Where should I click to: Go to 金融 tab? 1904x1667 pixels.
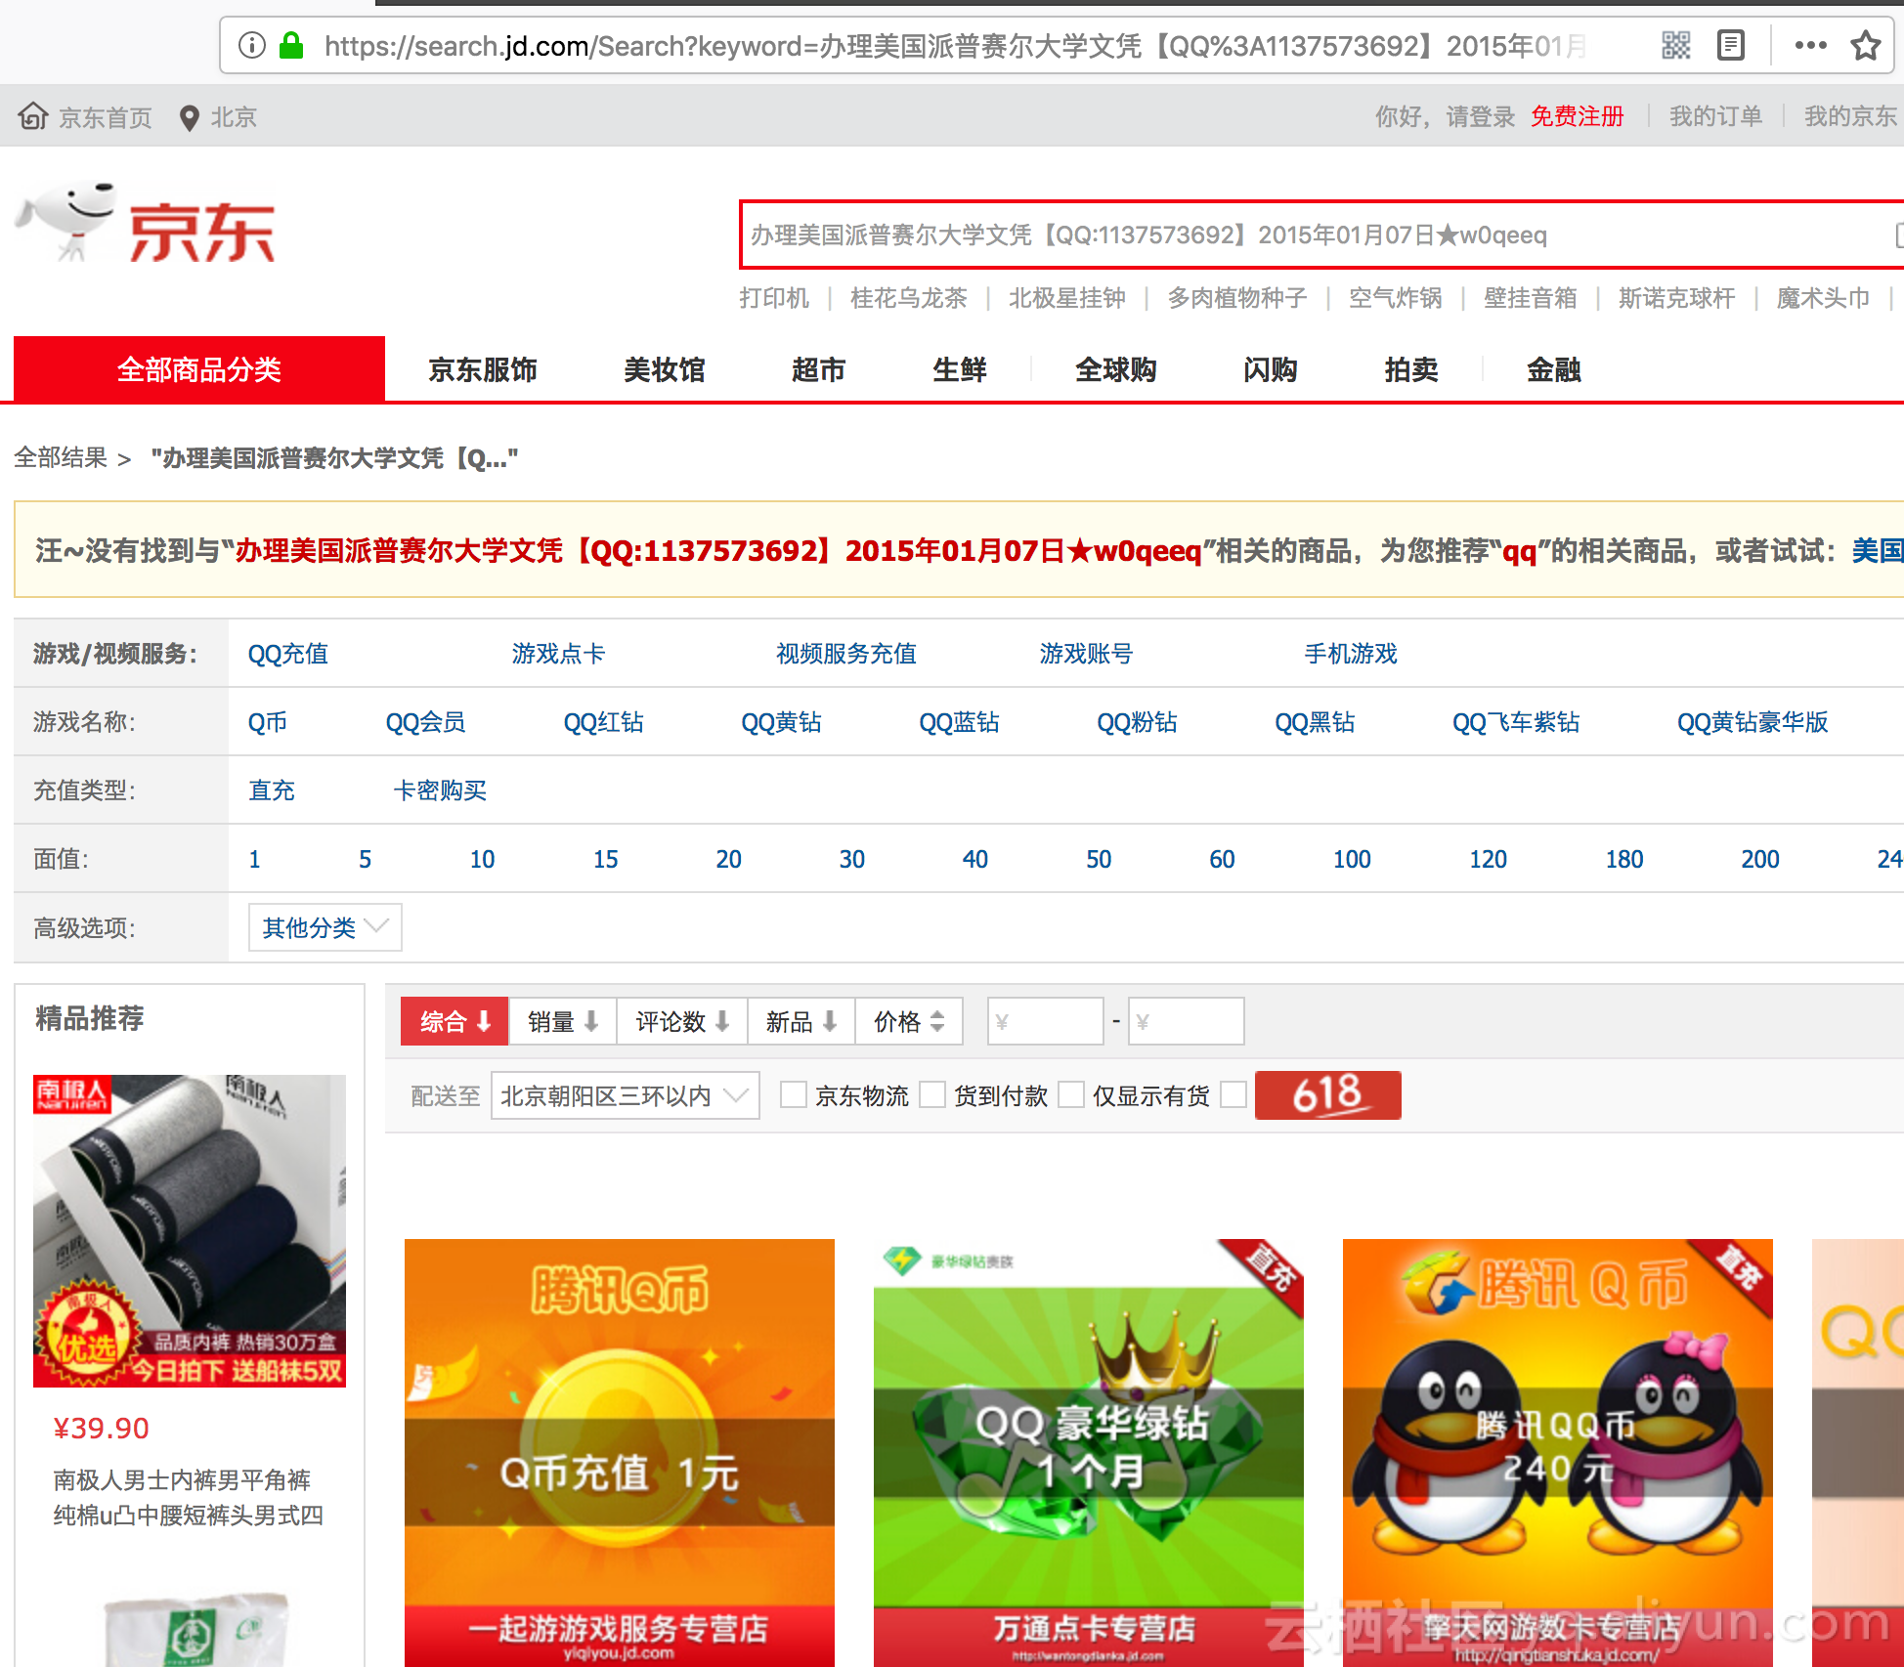pos(1553,370)
